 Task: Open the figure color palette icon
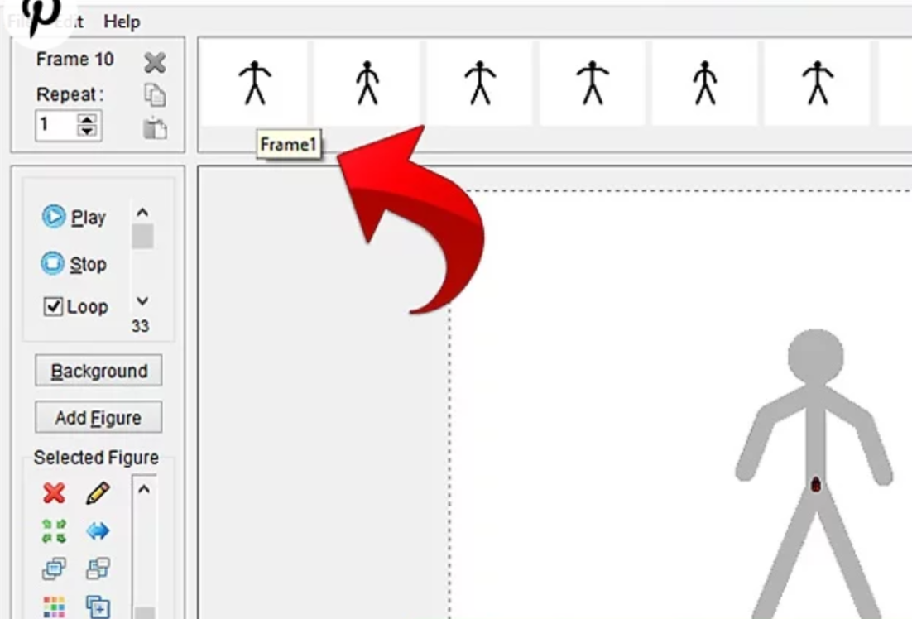(x=52, y=607)
